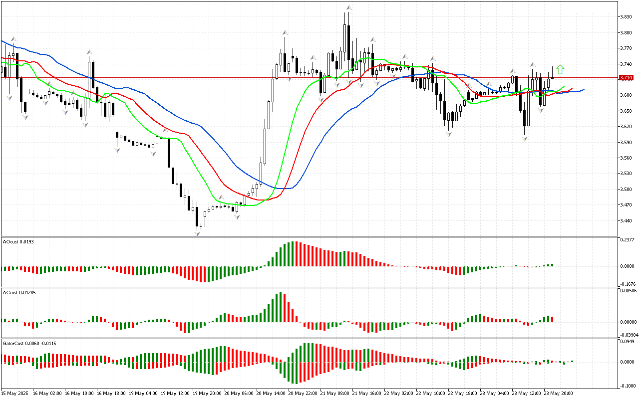Click the 3.830 price axis label
This screenshot has height=399, width=639.
[x=626, y=17]
